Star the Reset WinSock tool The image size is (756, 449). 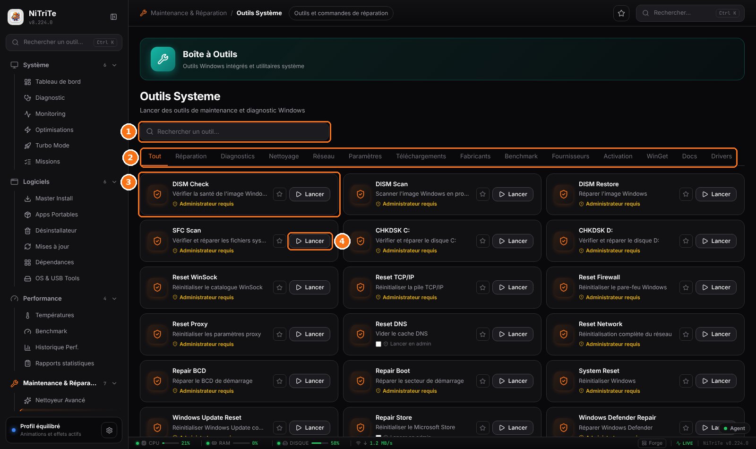(280, 287)
